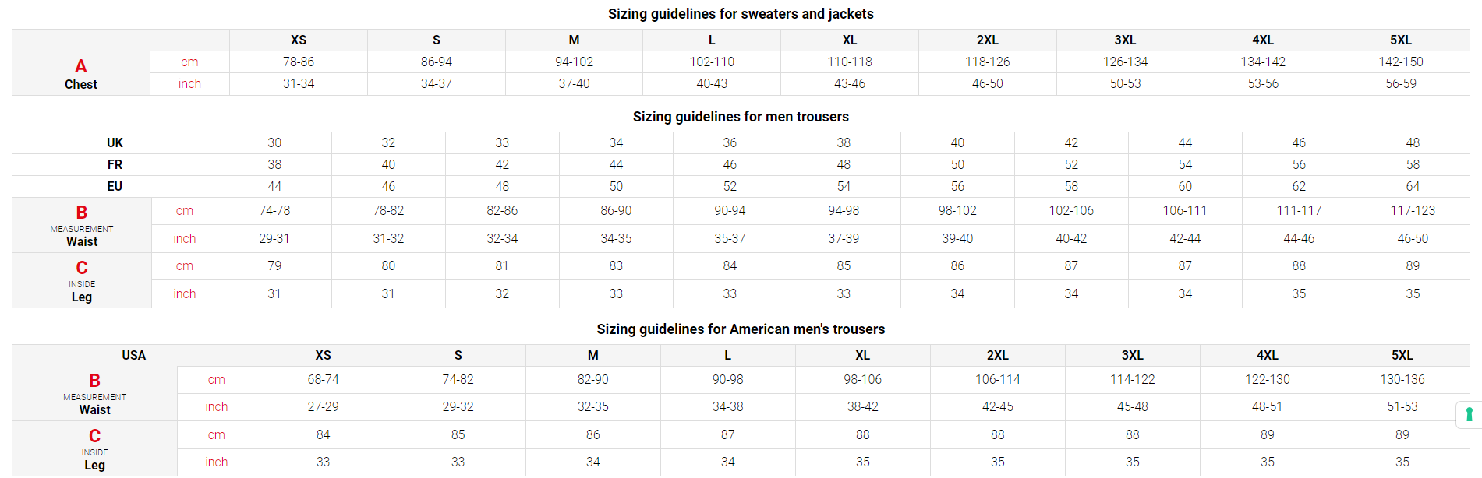
Task: Select the XS header in sweaters and jackets table
Action: 299,40
